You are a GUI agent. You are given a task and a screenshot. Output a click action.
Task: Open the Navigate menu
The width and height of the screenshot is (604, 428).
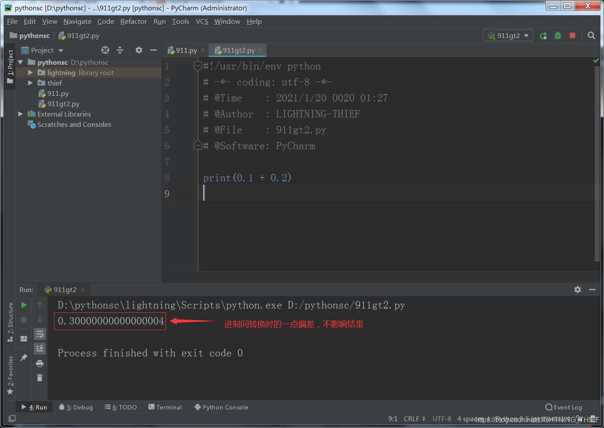[x=77, y=22]
